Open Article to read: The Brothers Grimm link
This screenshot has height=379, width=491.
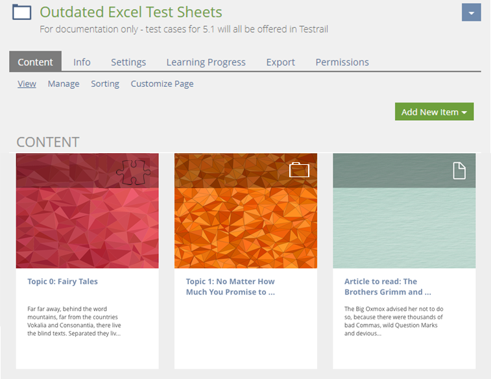point(387,287)
